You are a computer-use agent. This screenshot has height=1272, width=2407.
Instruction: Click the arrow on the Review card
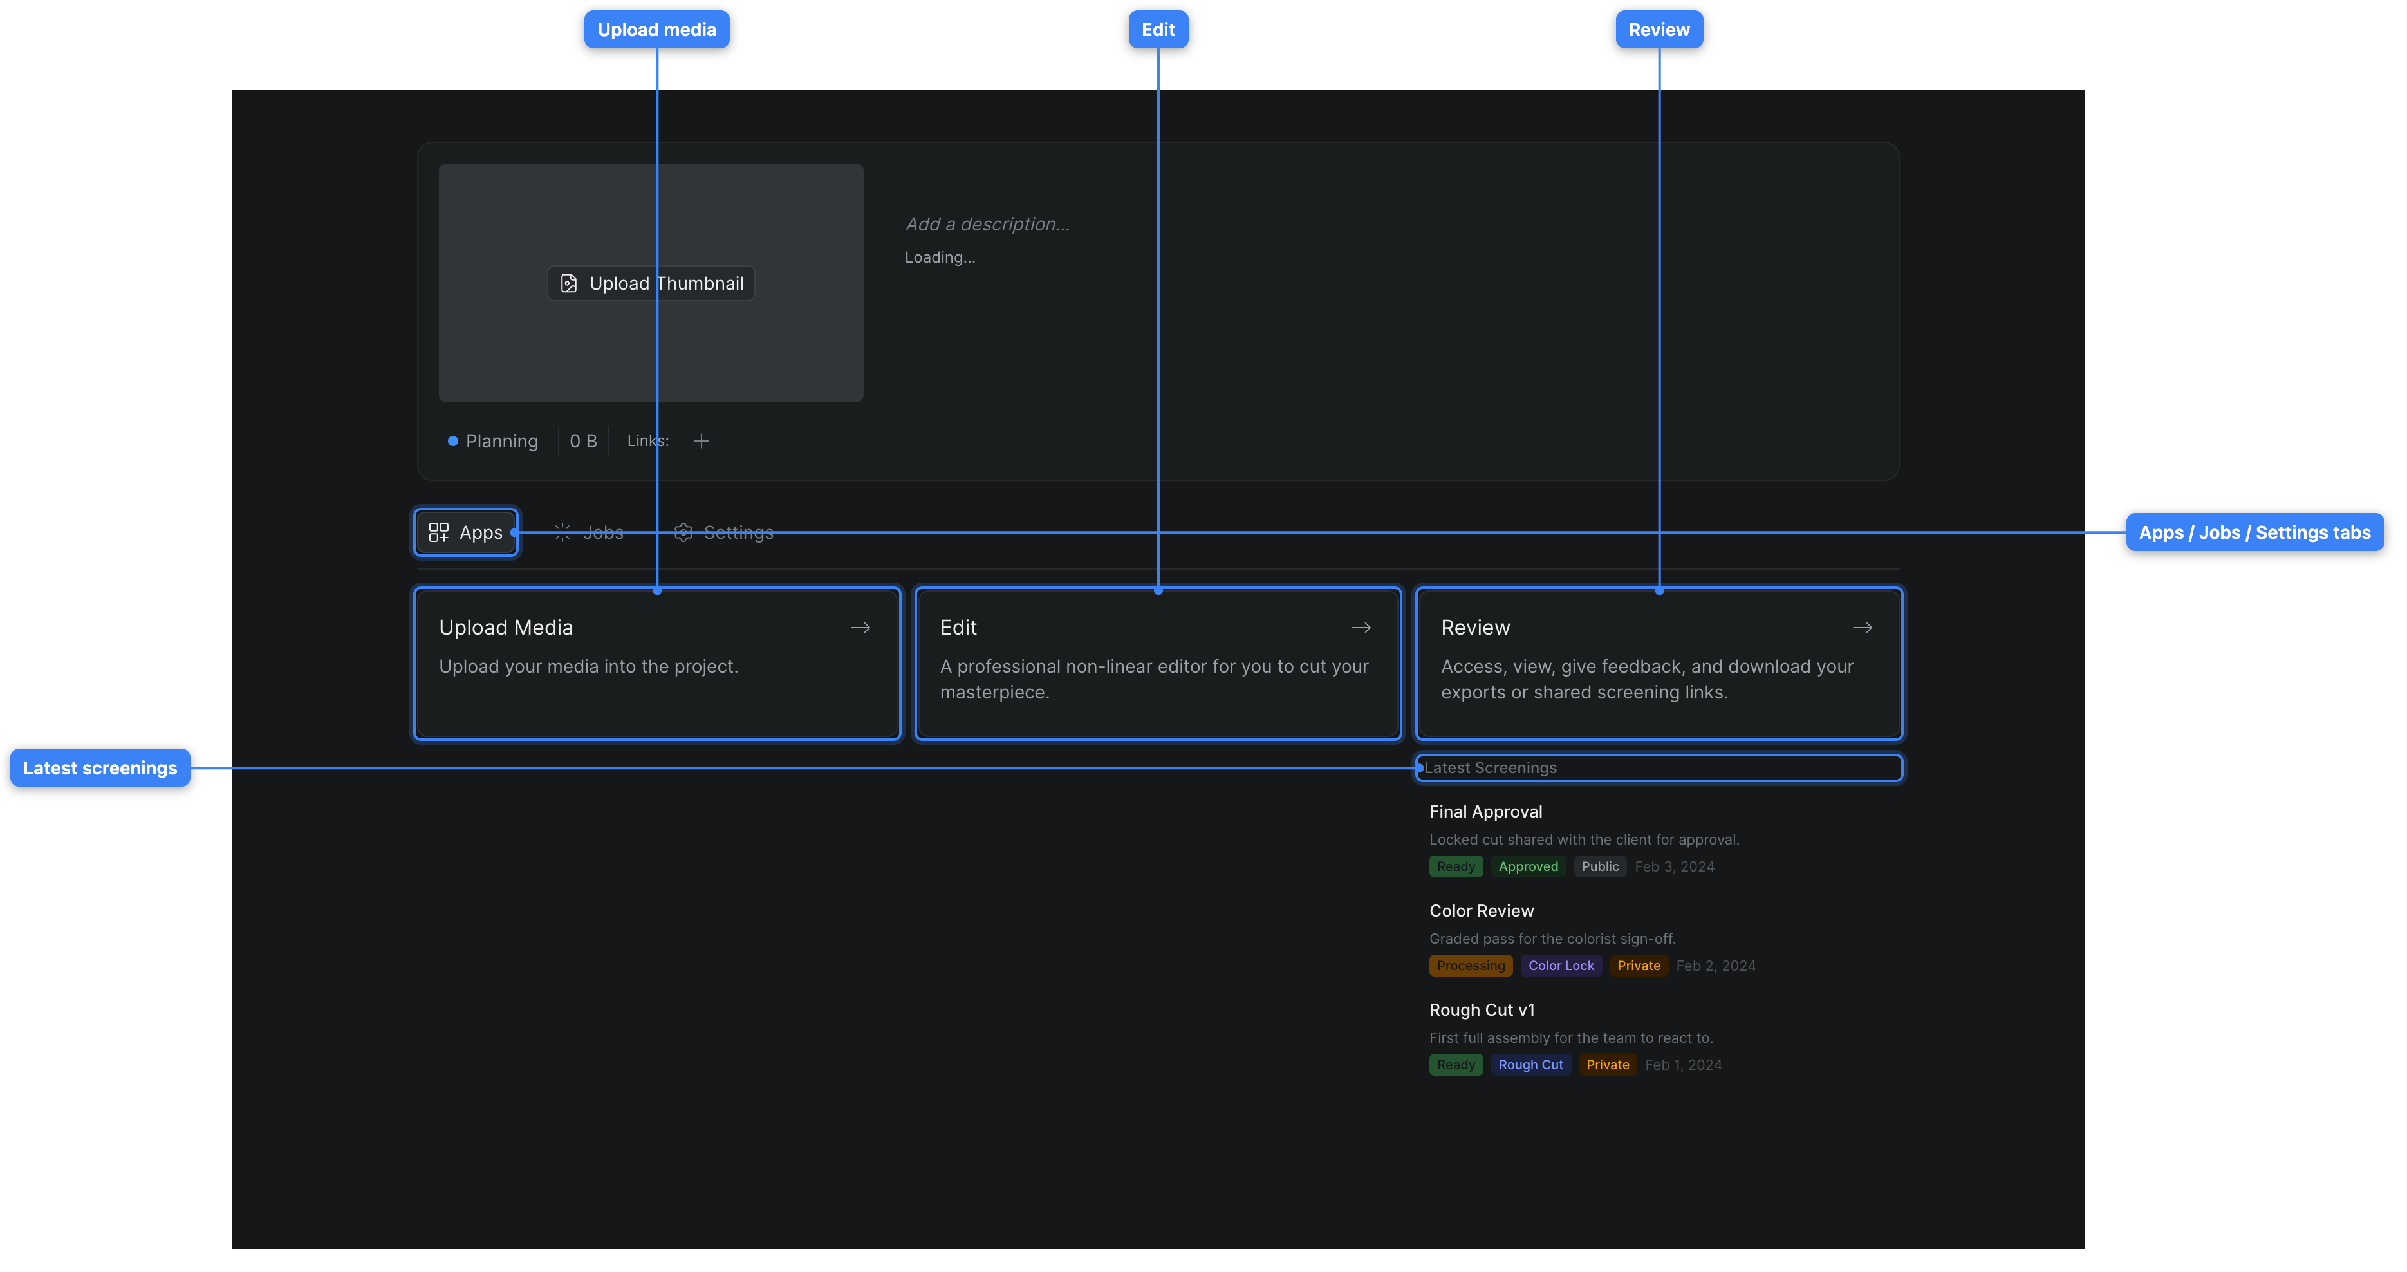[x=1863, y=628]
